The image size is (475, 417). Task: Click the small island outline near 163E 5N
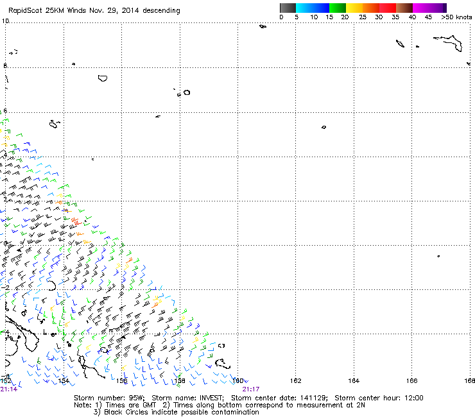pos(324,127)
